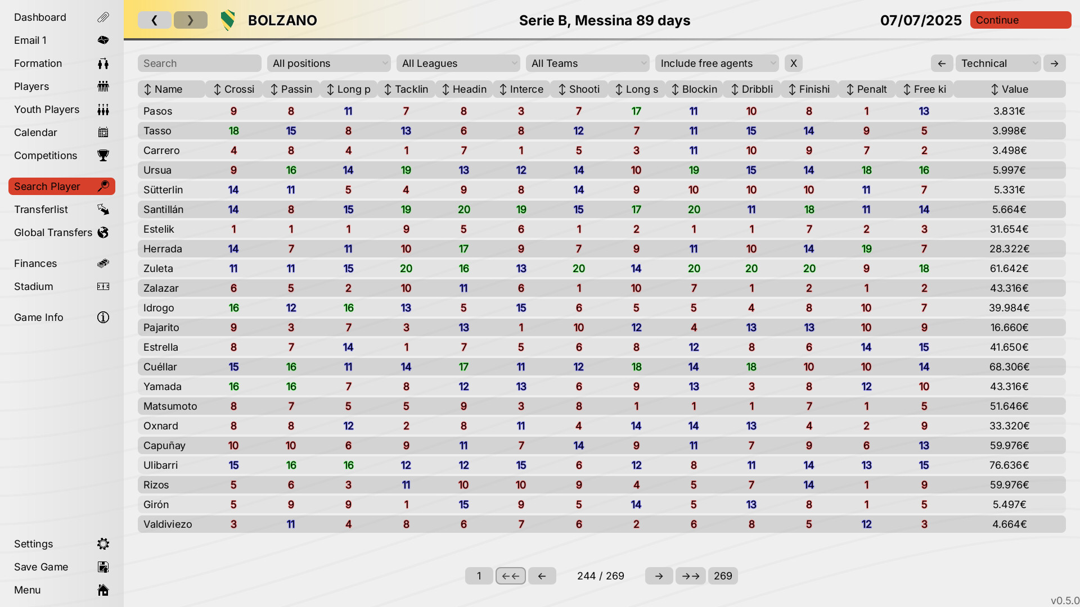Expand the All Teams dropdown
1080x607 pixels.
(587, 63)
